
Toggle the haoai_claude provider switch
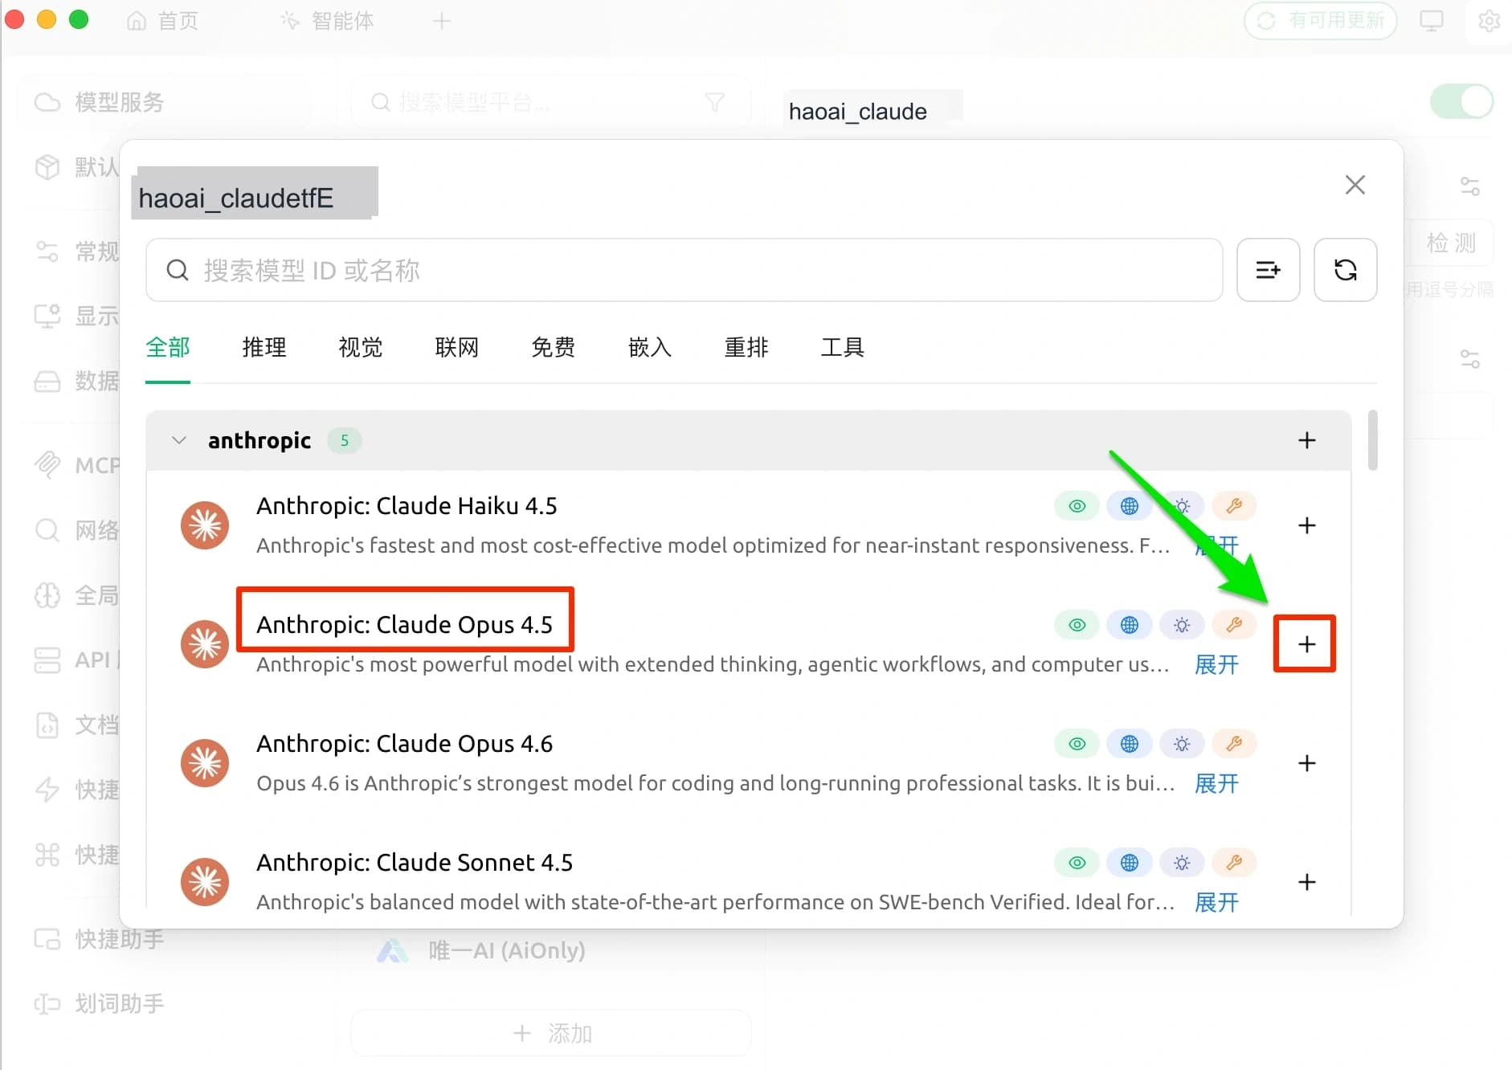point(1461,102)
